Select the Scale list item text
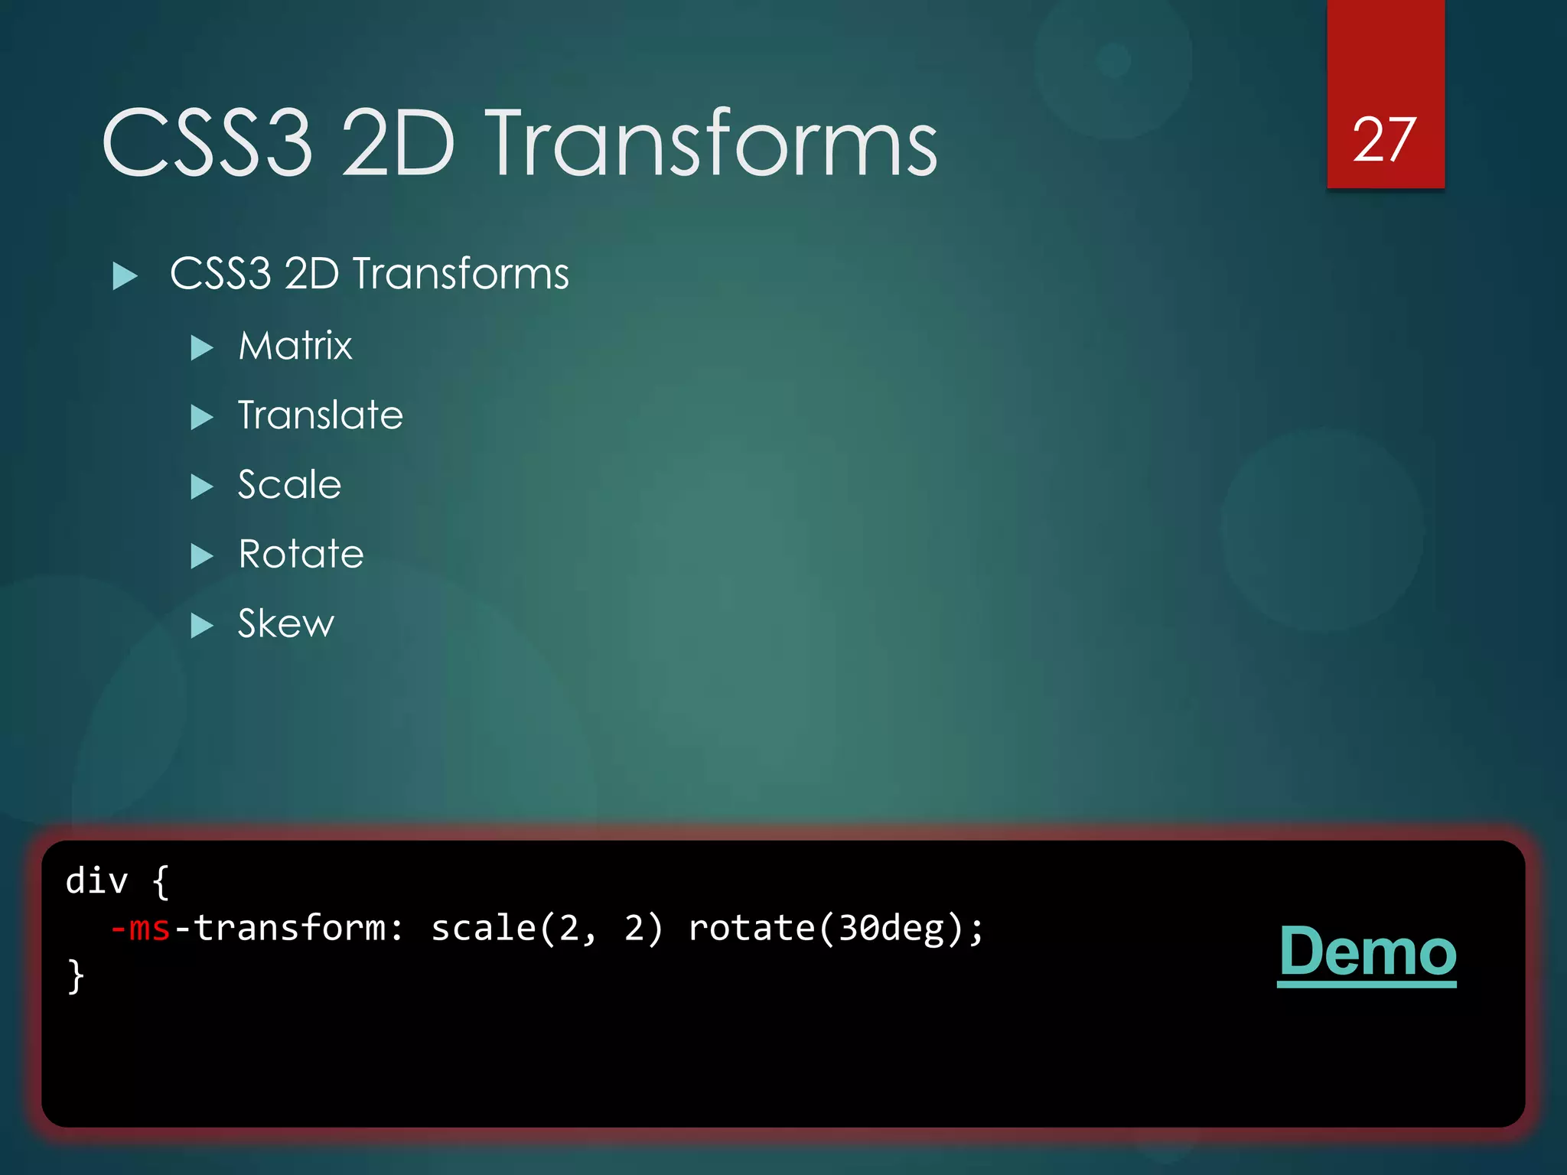The height and width of the screenshot is (1175, 1567). pyautogui.click(x=289, y=485)
